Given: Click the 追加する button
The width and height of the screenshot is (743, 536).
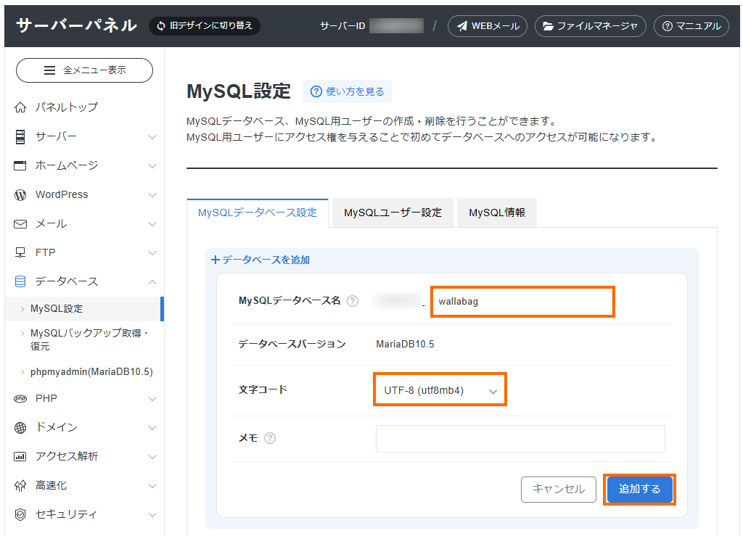Looking at the screenshot, I should 639,489.
